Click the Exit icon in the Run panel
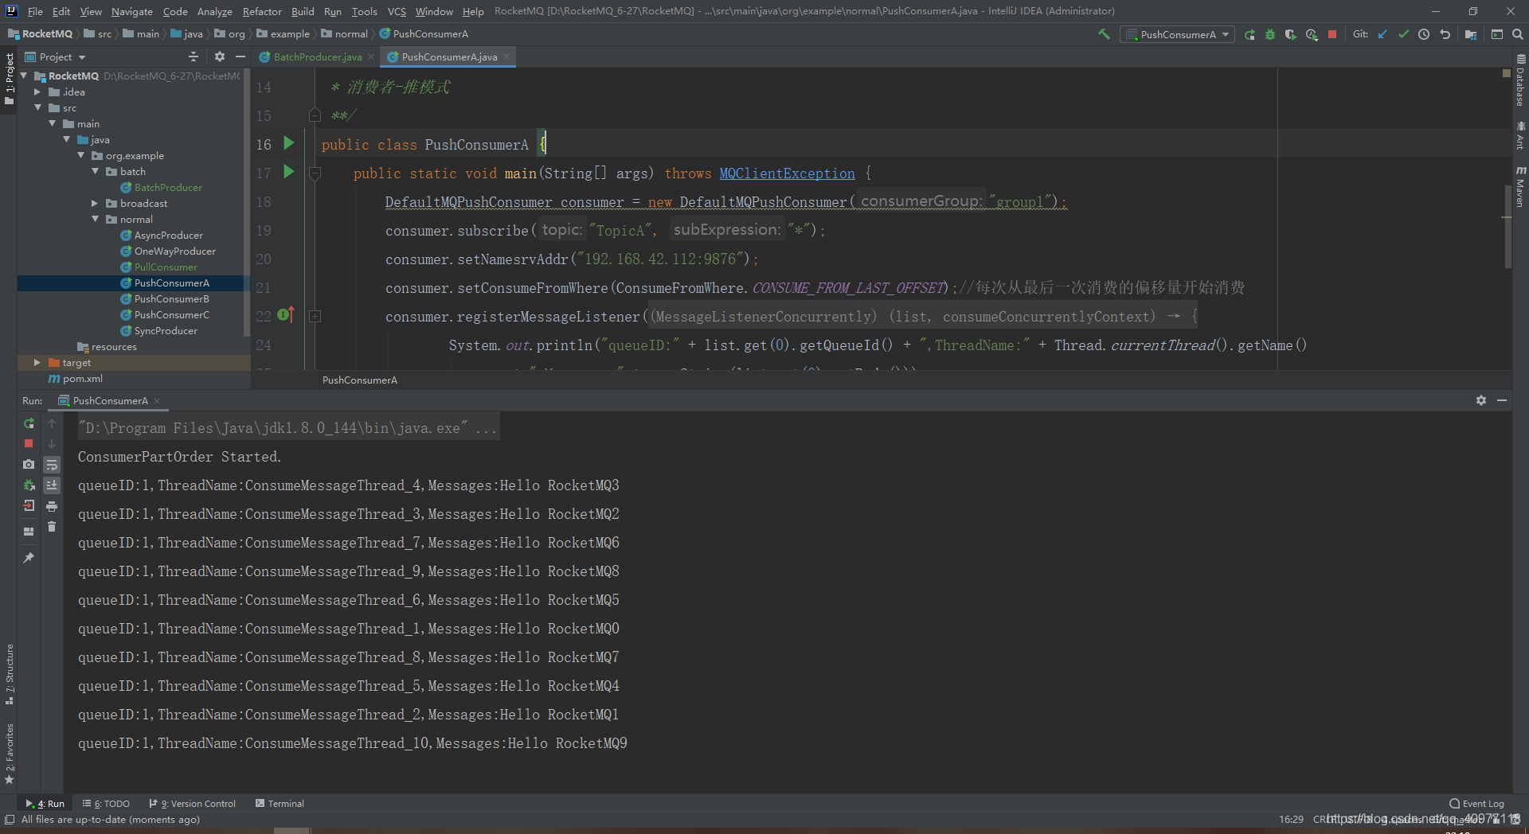1529x834 pixels. pos(29,505)
